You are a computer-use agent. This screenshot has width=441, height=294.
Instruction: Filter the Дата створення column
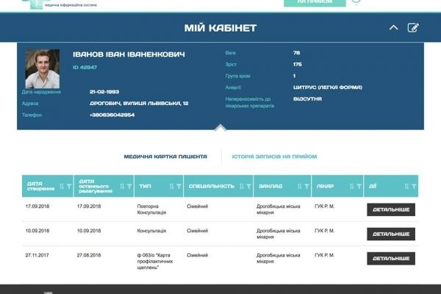(x=68, y=187)
